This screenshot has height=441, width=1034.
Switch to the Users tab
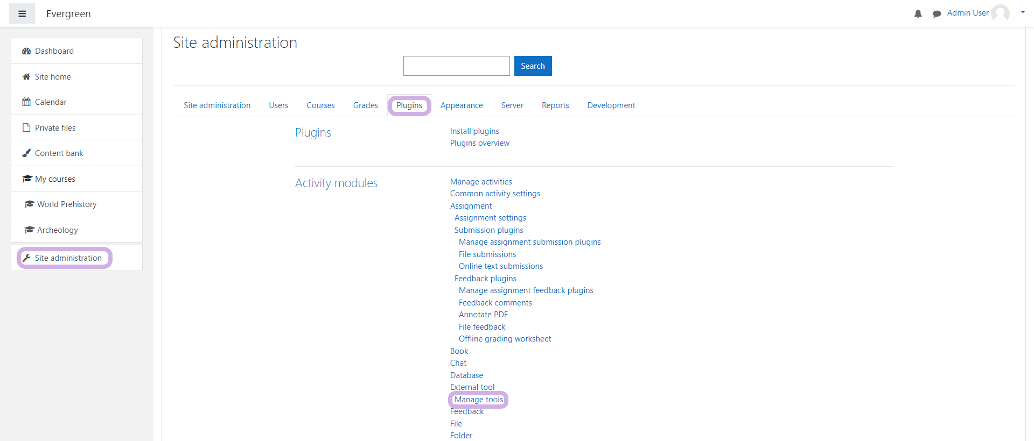278,105
